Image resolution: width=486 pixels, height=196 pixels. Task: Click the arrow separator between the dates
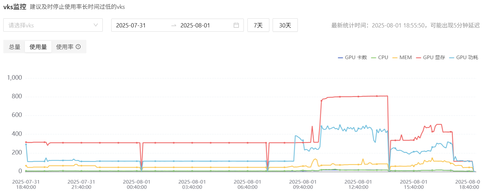(x=174, y=25)
